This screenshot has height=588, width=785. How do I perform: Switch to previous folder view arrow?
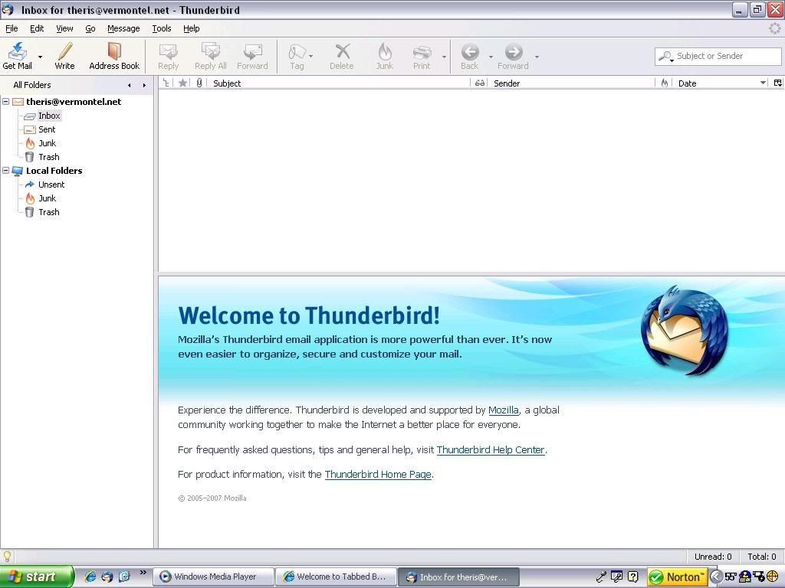129,85
